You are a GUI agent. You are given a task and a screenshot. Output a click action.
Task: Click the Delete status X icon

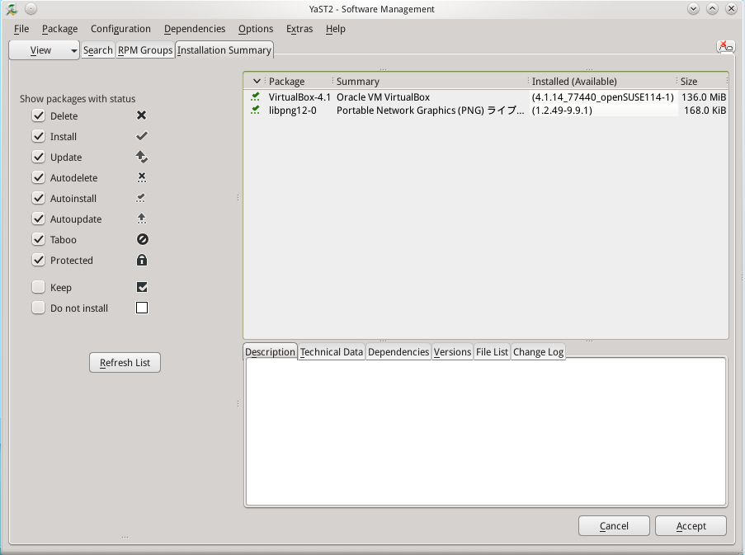pyautogui.click(x=142, y=115)
